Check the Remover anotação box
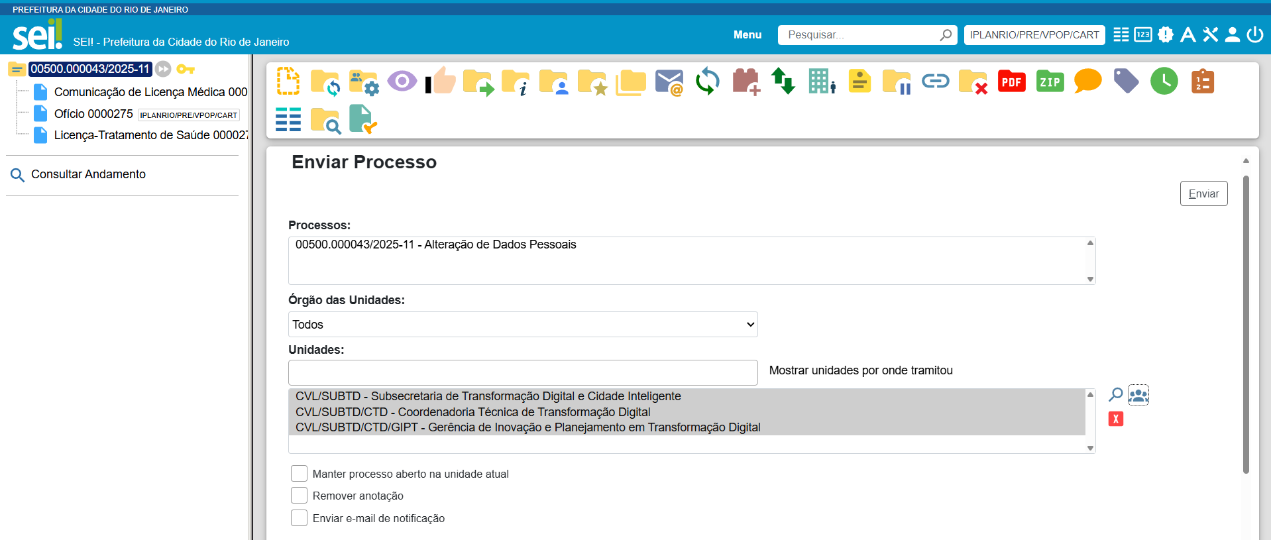Screen dimensions: 1271x540 click(x=300, y=496)
